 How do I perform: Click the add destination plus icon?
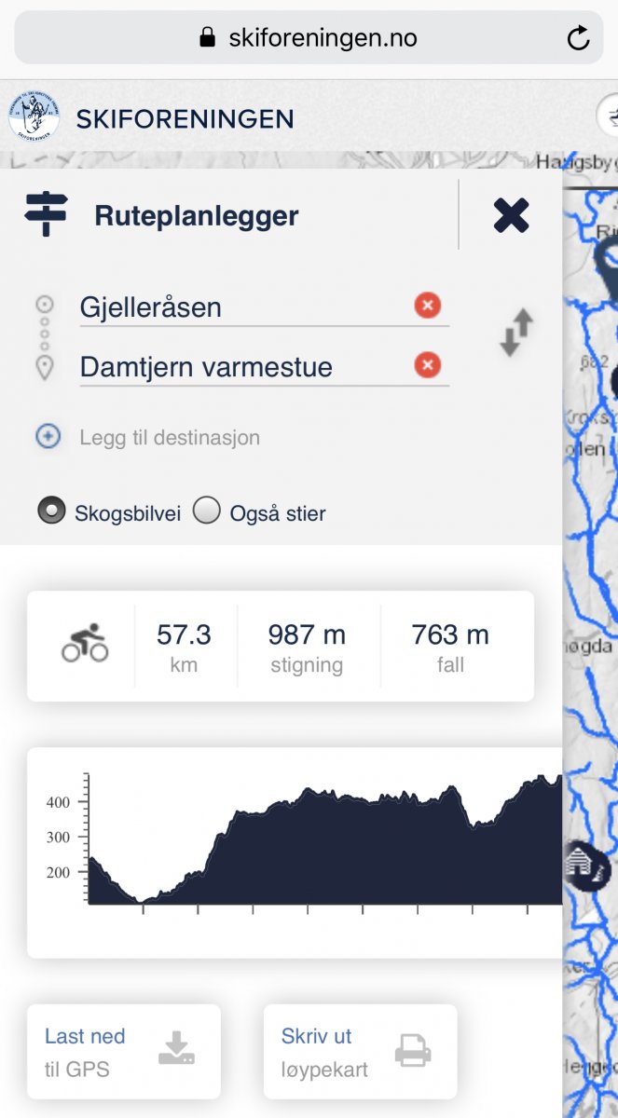48,436
